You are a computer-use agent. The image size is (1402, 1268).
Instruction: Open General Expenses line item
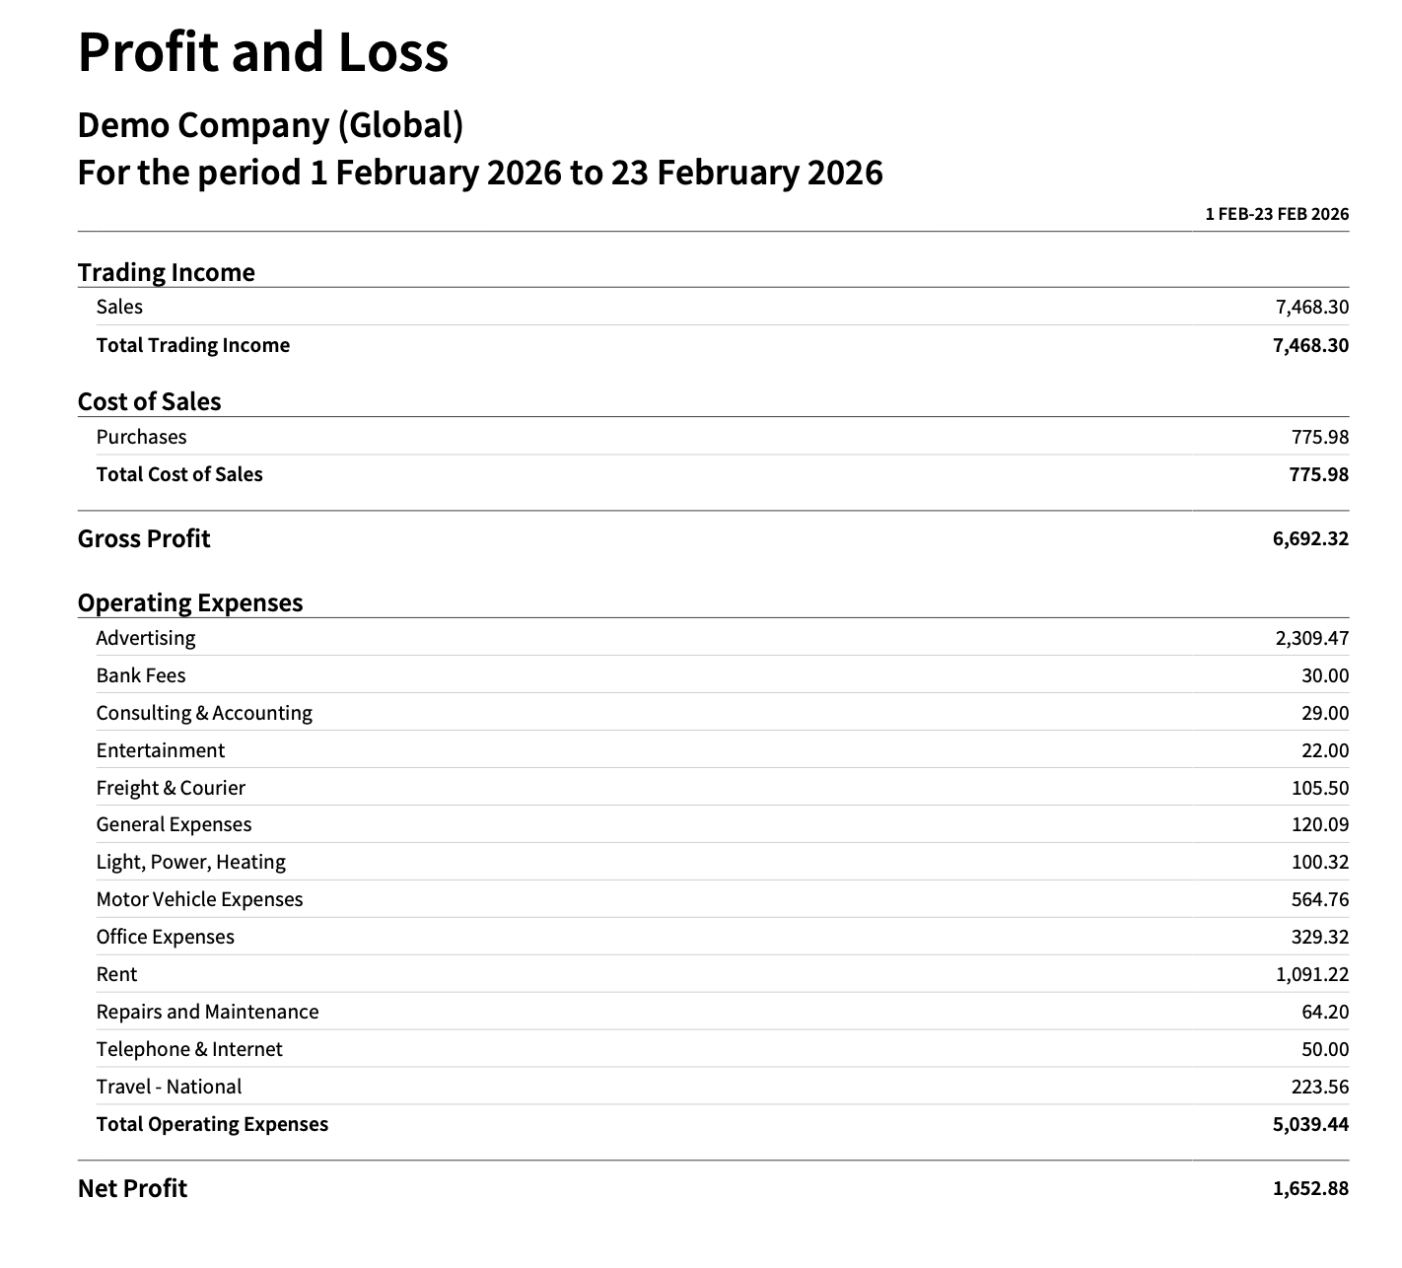pyautogui.click(x=174, y=824)
